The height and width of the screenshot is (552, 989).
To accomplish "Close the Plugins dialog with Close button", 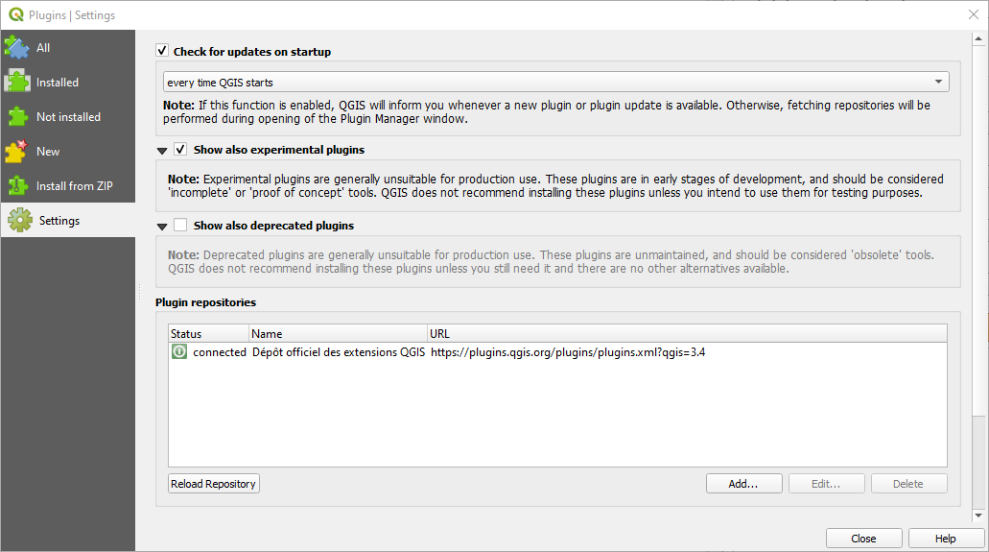I will point(864,539).
